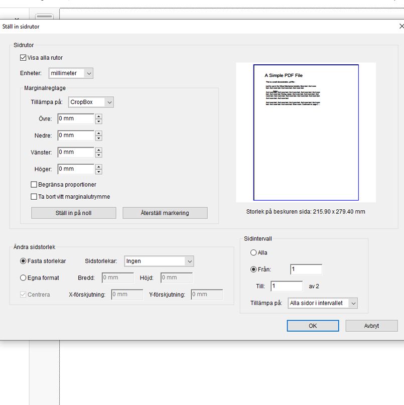Click the page preview of A Simple PDF File
404x405 pixels.
click(307, 131)
